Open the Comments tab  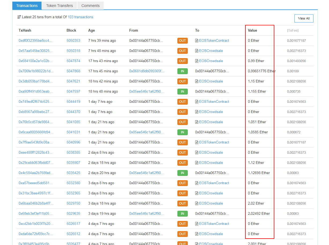(90, 6)
